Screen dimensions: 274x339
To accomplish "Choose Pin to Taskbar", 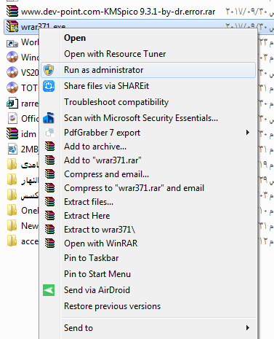I will click(148, 258).
